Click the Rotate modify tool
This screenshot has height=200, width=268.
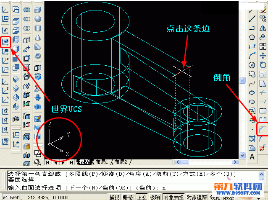[263, 65]
